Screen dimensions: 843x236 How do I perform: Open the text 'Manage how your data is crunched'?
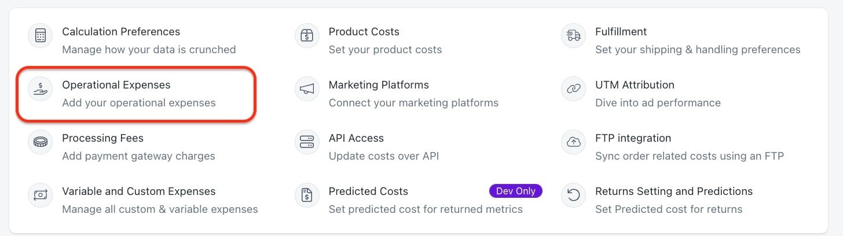click(x=149, y=50)
